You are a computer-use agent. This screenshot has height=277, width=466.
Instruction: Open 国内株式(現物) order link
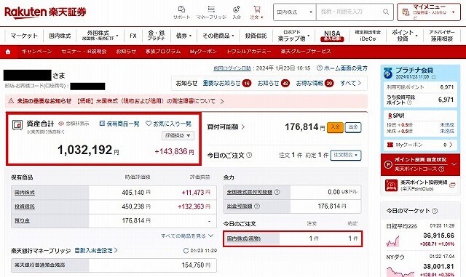pos(244,238)
